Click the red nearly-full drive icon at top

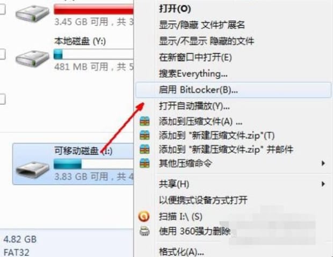click(32, 13)
